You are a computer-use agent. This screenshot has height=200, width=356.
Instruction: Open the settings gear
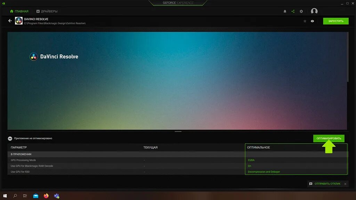point(301,11)
